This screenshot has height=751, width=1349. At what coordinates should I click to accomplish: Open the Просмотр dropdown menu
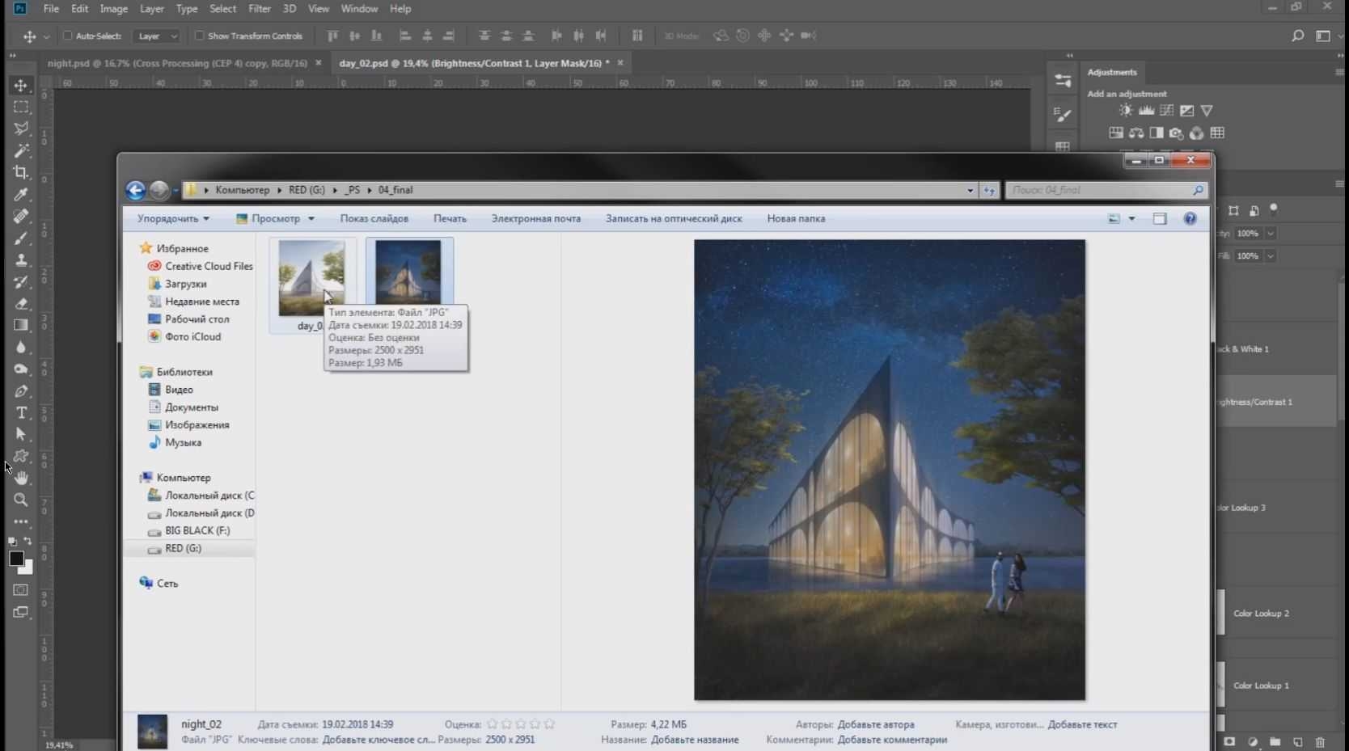coord(275,218)
